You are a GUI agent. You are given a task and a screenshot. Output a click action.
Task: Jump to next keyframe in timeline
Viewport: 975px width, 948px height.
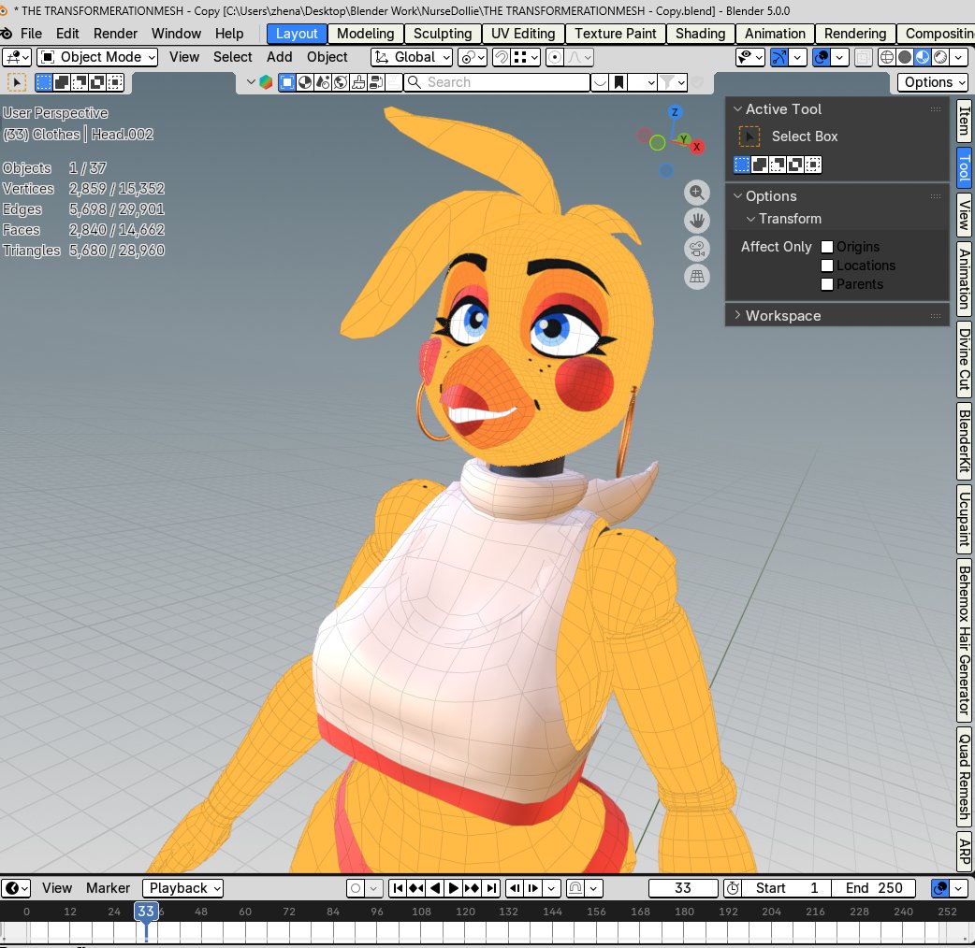(473, 888)
